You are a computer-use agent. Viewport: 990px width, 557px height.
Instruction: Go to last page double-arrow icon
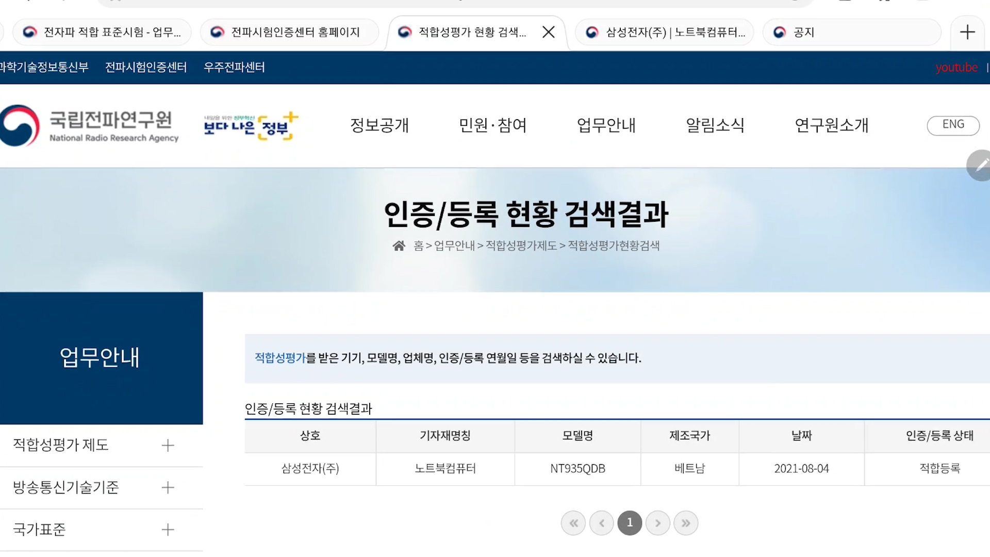685,523
